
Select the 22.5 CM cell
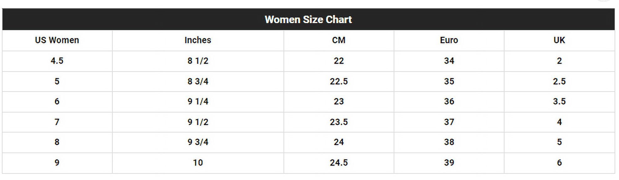coord(339,82)
